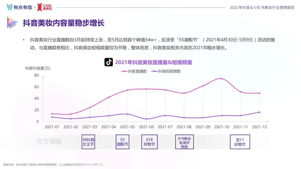Click the 2021-09 x-axis label

click(x=203, y=127)
